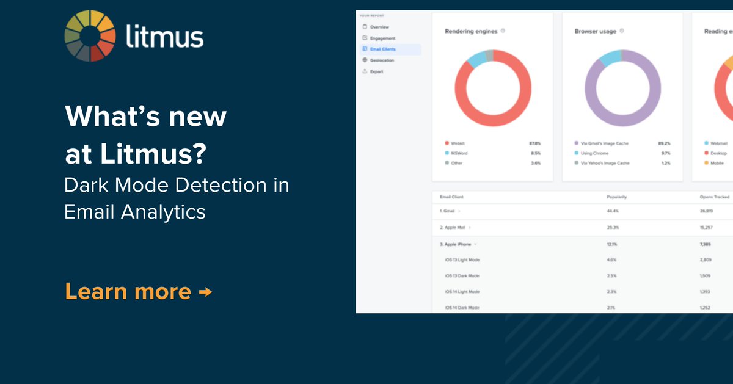Click the Overview sidebar icon
This screenshot has width=733, height=384.
pyautogui.click(x=365, y=27)
